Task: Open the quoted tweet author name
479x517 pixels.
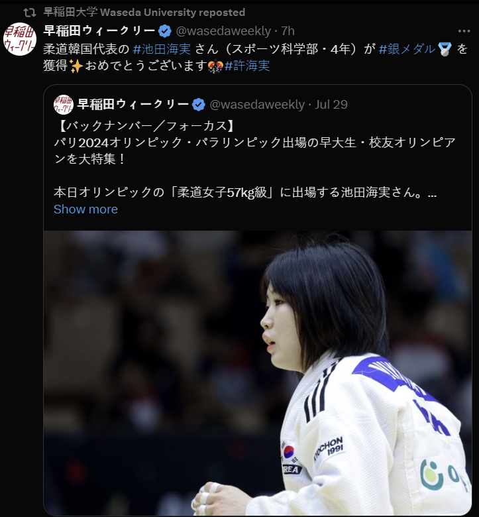Action: tap(133, 104)
